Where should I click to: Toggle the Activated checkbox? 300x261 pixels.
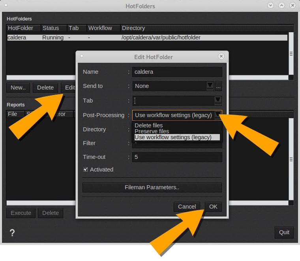point(86,170)
